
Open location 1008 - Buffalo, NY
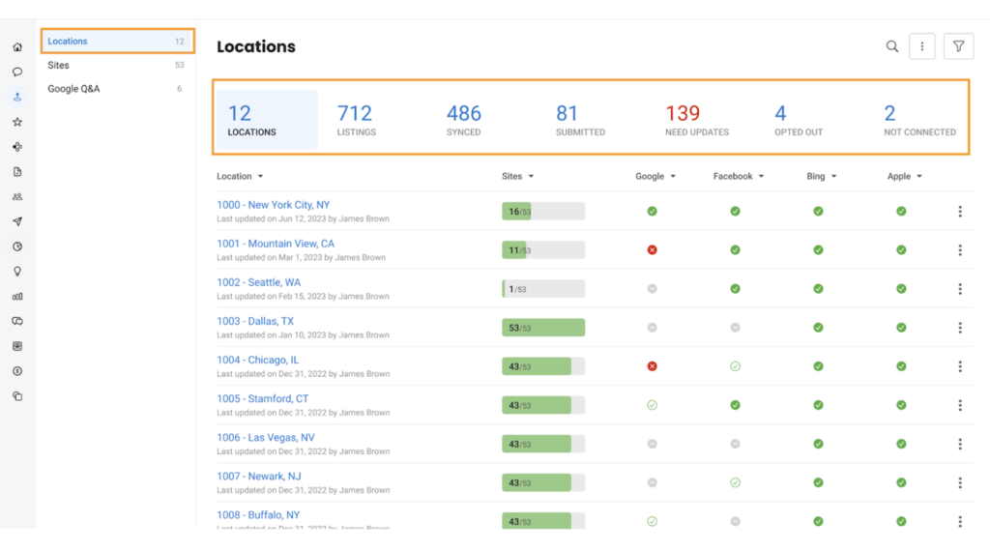click(258, 515)
